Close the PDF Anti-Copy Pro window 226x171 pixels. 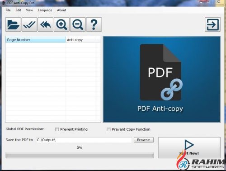click(218, 2)
